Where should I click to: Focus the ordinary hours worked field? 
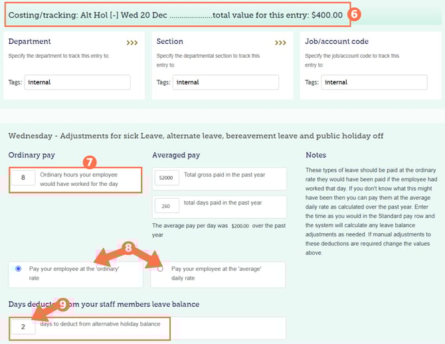(23, 178)
